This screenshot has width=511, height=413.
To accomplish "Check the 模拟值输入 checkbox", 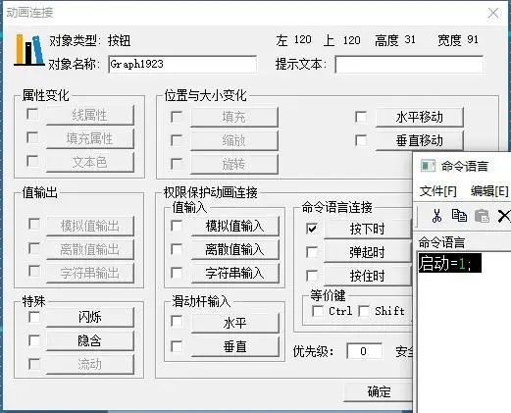I will [x=177, y=226].
